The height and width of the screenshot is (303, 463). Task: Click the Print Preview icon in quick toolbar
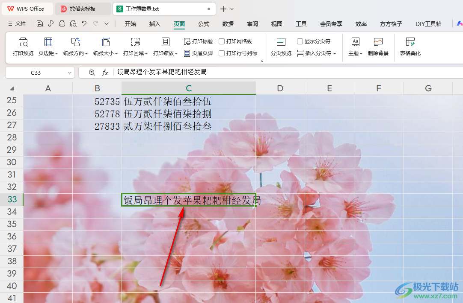pos(73,23)
